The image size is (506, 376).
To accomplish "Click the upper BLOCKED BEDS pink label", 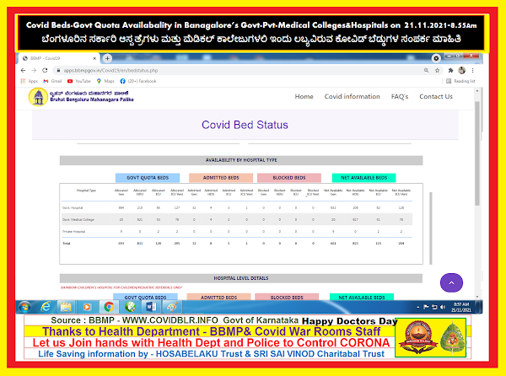I will click(x=289, y=178).
